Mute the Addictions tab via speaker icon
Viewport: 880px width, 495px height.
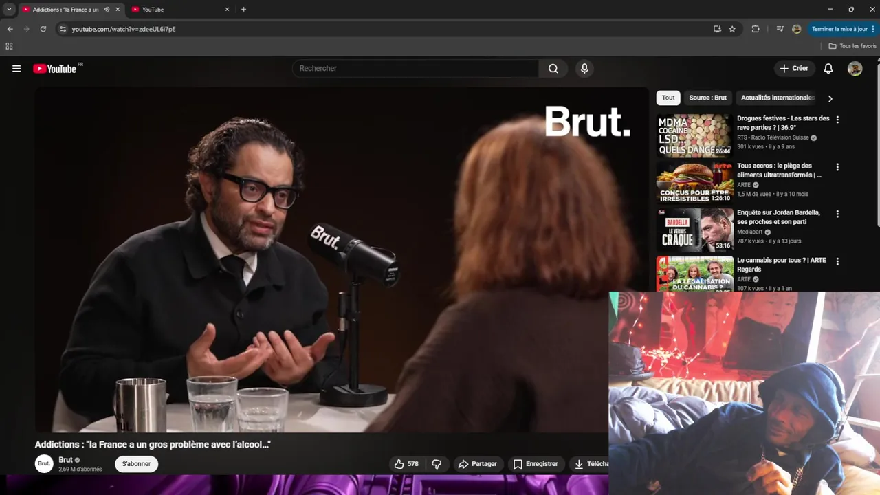[x=107, y=10]
